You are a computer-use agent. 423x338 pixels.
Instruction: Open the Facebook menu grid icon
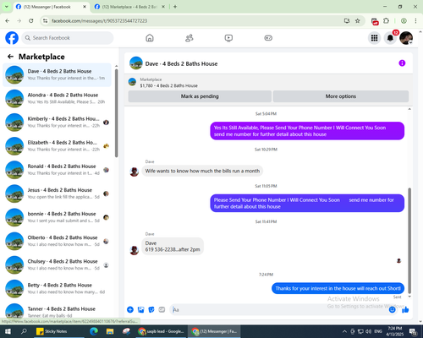pyautogui.click(x=374, y=38)
